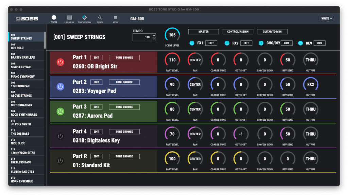
Task: Select scene 001 SWEEP STRINGS
Action: tap(26, 37)
